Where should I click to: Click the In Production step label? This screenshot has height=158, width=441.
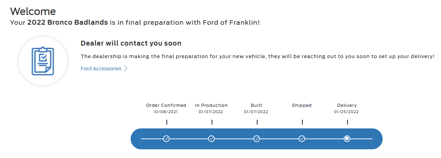tap(211, 105)
